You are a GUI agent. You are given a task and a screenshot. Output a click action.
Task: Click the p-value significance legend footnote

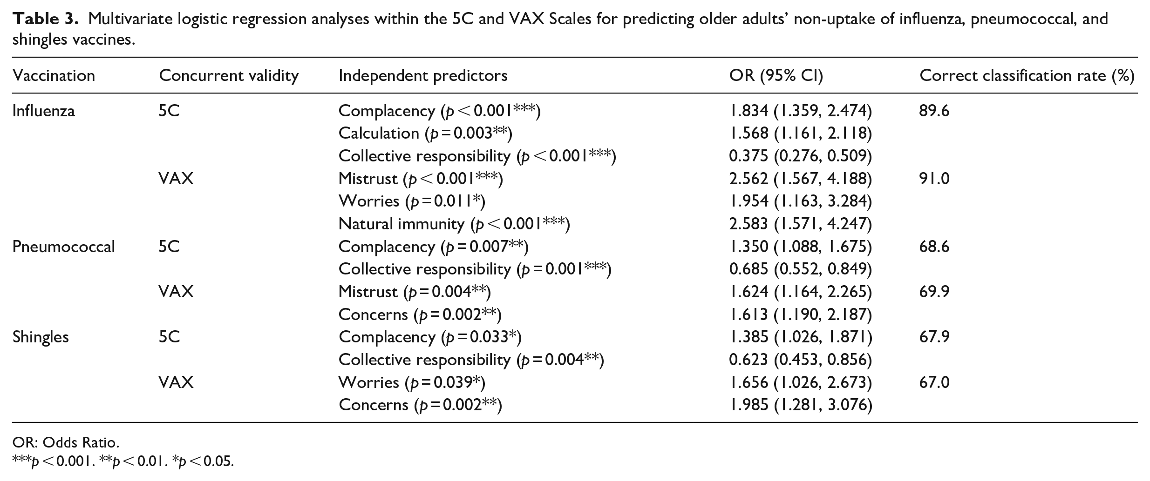(x=123, y=461)
